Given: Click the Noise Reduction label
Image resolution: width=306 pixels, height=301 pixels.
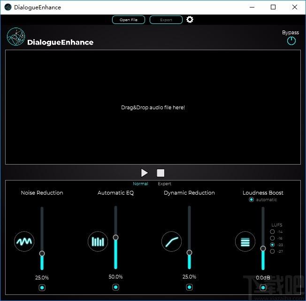Looking at the screenshot, I should (42, 193).
